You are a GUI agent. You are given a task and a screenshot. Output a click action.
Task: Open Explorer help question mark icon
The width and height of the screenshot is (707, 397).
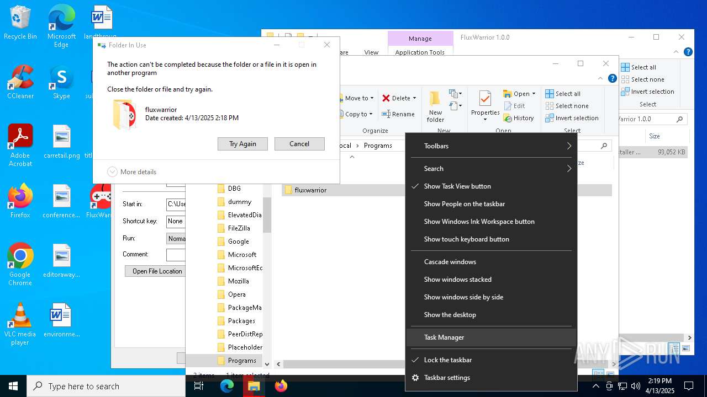point(613,78)
